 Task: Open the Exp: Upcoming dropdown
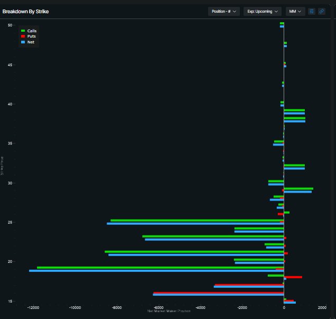pos(262,11)
